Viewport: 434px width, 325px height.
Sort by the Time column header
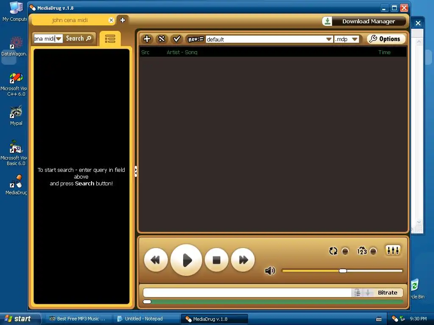(384, 52)
